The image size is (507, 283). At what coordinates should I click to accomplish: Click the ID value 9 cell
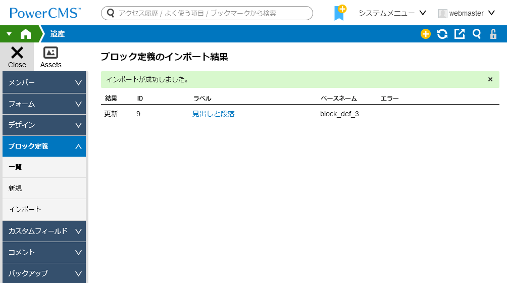point(138,114)
